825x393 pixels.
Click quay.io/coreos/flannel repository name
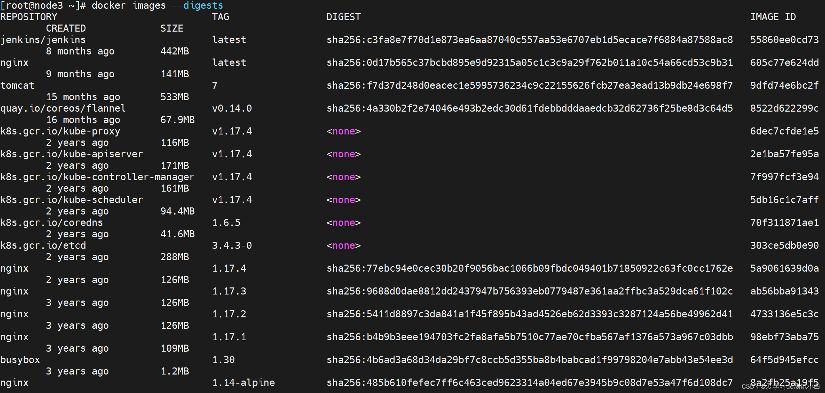pyautogui.click(x=63, y=109)
